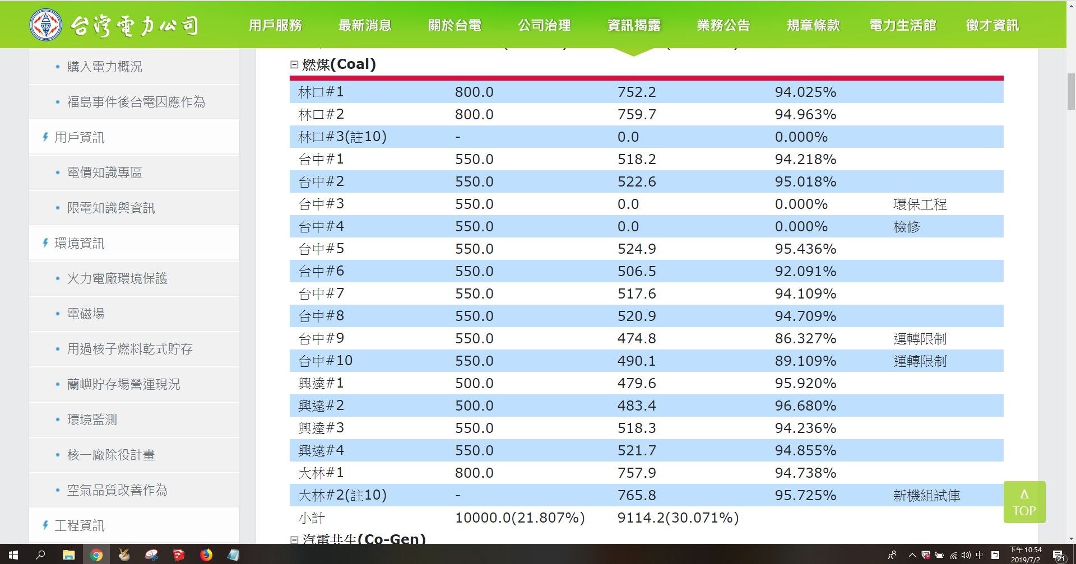
Task: Open the notification action center
Action: pyautogui.click(x=1059, y=555)
